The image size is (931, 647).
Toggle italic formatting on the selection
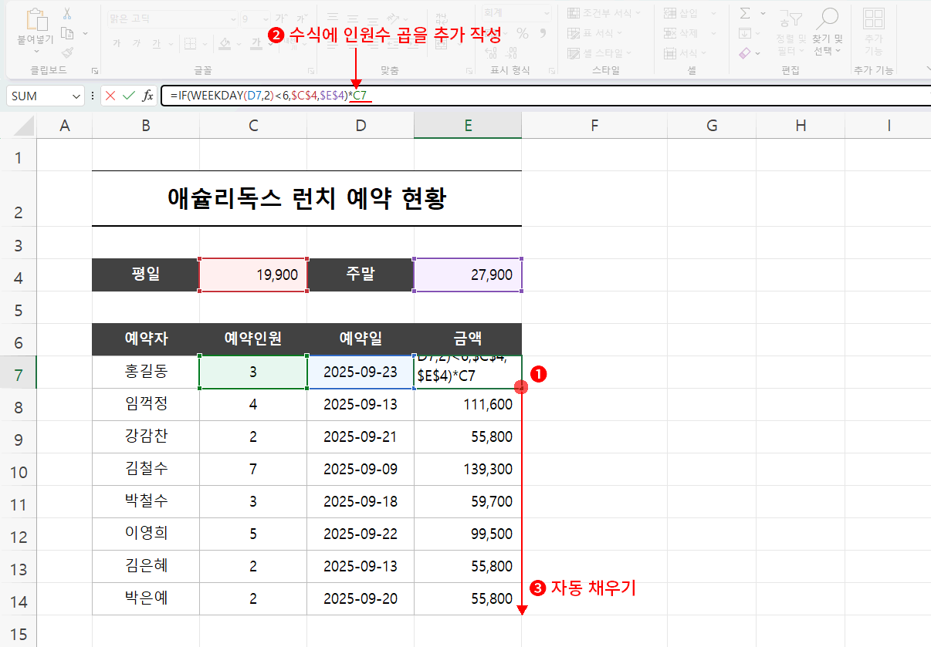tap(137, 44)
